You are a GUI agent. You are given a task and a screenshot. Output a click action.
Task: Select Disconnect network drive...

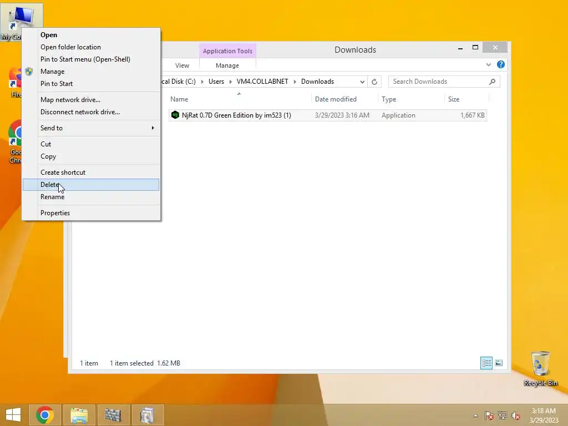pos(91,112)
